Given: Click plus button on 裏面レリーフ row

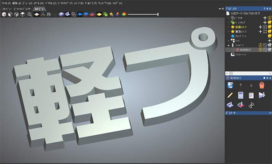Looking at the screenshot, I should tap(260, 31).
